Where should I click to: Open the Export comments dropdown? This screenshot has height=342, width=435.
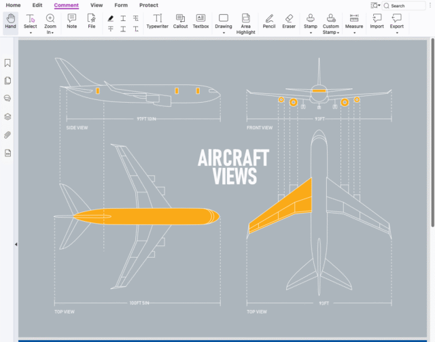pos(397,33)
